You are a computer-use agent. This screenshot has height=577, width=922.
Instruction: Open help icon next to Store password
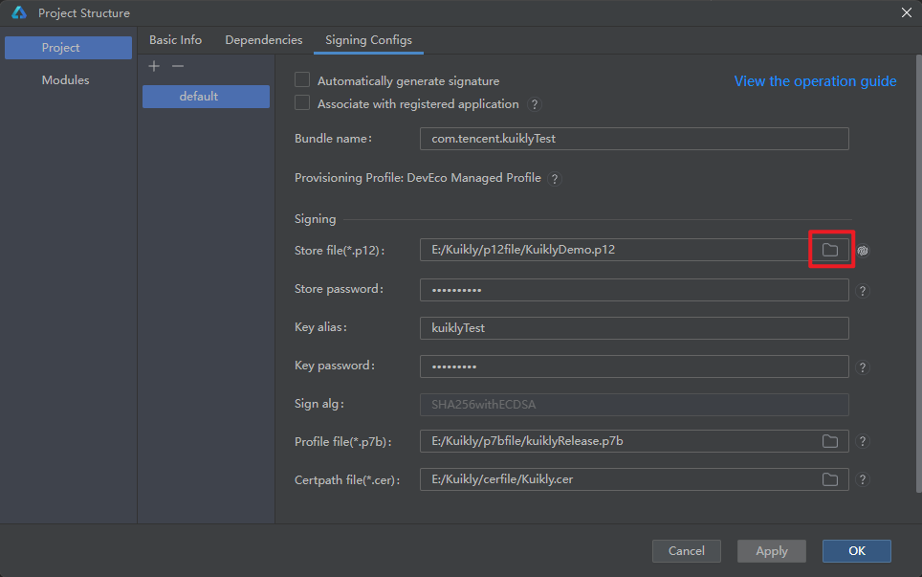coord(863,291)
